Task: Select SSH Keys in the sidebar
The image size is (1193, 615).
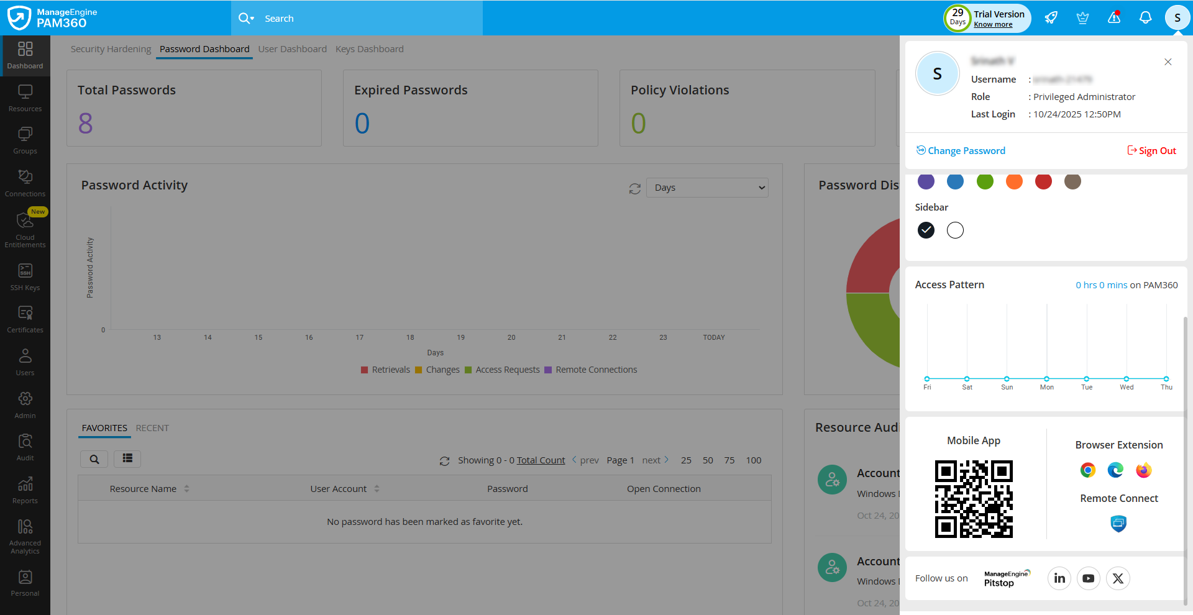Action: 25,276
